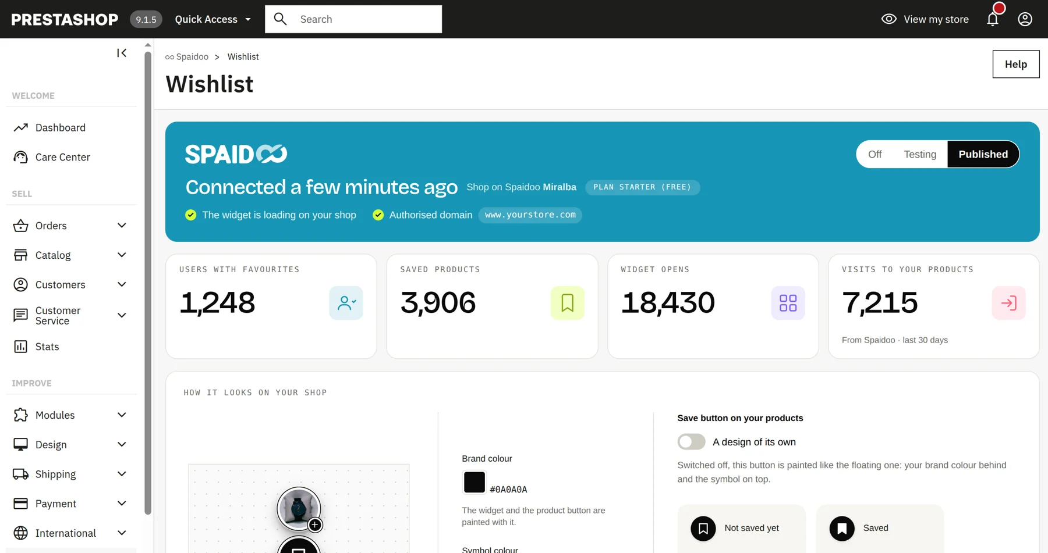Switch widget mode to Testing
Viewport: 1048px width, 553px height.
pyautogui.click(x=920, y=154)
